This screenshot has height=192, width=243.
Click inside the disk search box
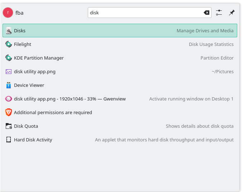coord(143,13)
